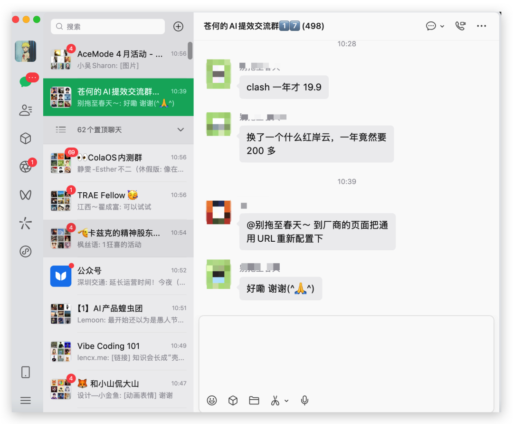Record a voice message with the microphone icon

click(304, 400)
